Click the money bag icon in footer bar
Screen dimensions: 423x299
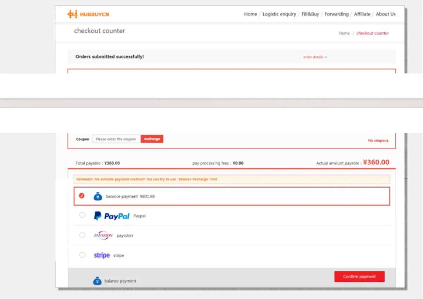97,281
